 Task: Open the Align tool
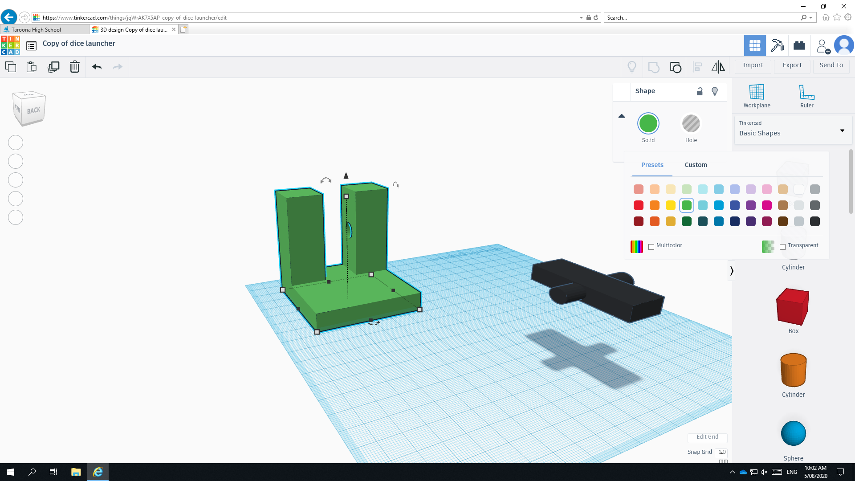click(x=697, y=67)
